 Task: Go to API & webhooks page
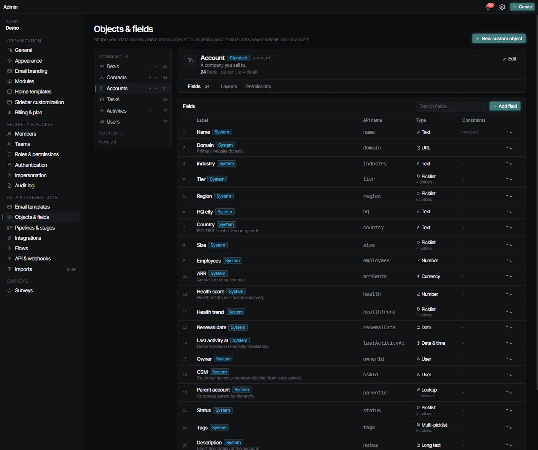coord(41,259)
